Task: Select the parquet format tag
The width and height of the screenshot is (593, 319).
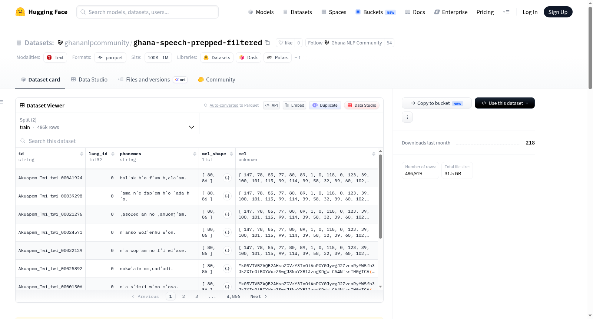Action: tap(110, 57)
